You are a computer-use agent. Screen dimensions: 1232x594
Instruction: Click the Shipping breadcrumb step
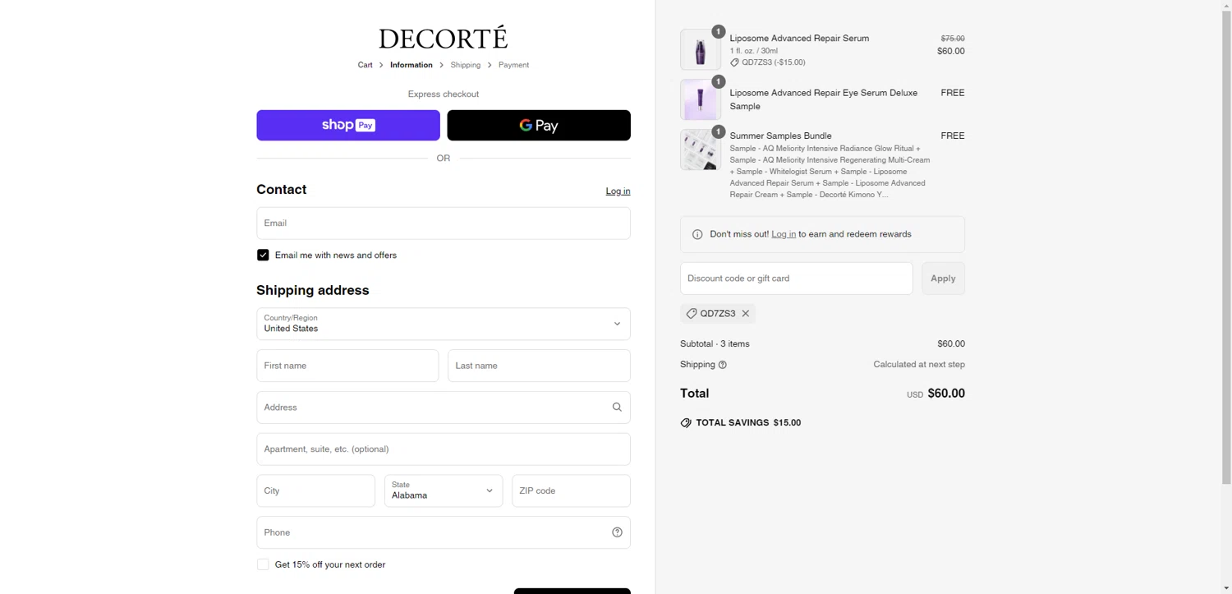(466, 65)
